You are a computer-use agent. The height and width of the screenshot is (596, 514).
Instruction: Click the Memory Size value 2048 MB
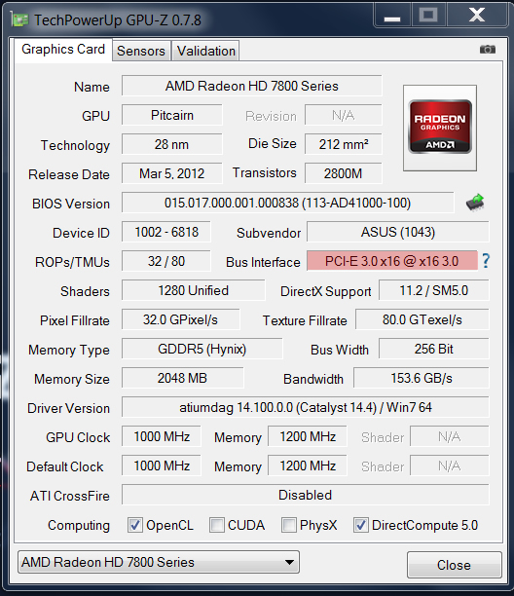coord(182,378)
